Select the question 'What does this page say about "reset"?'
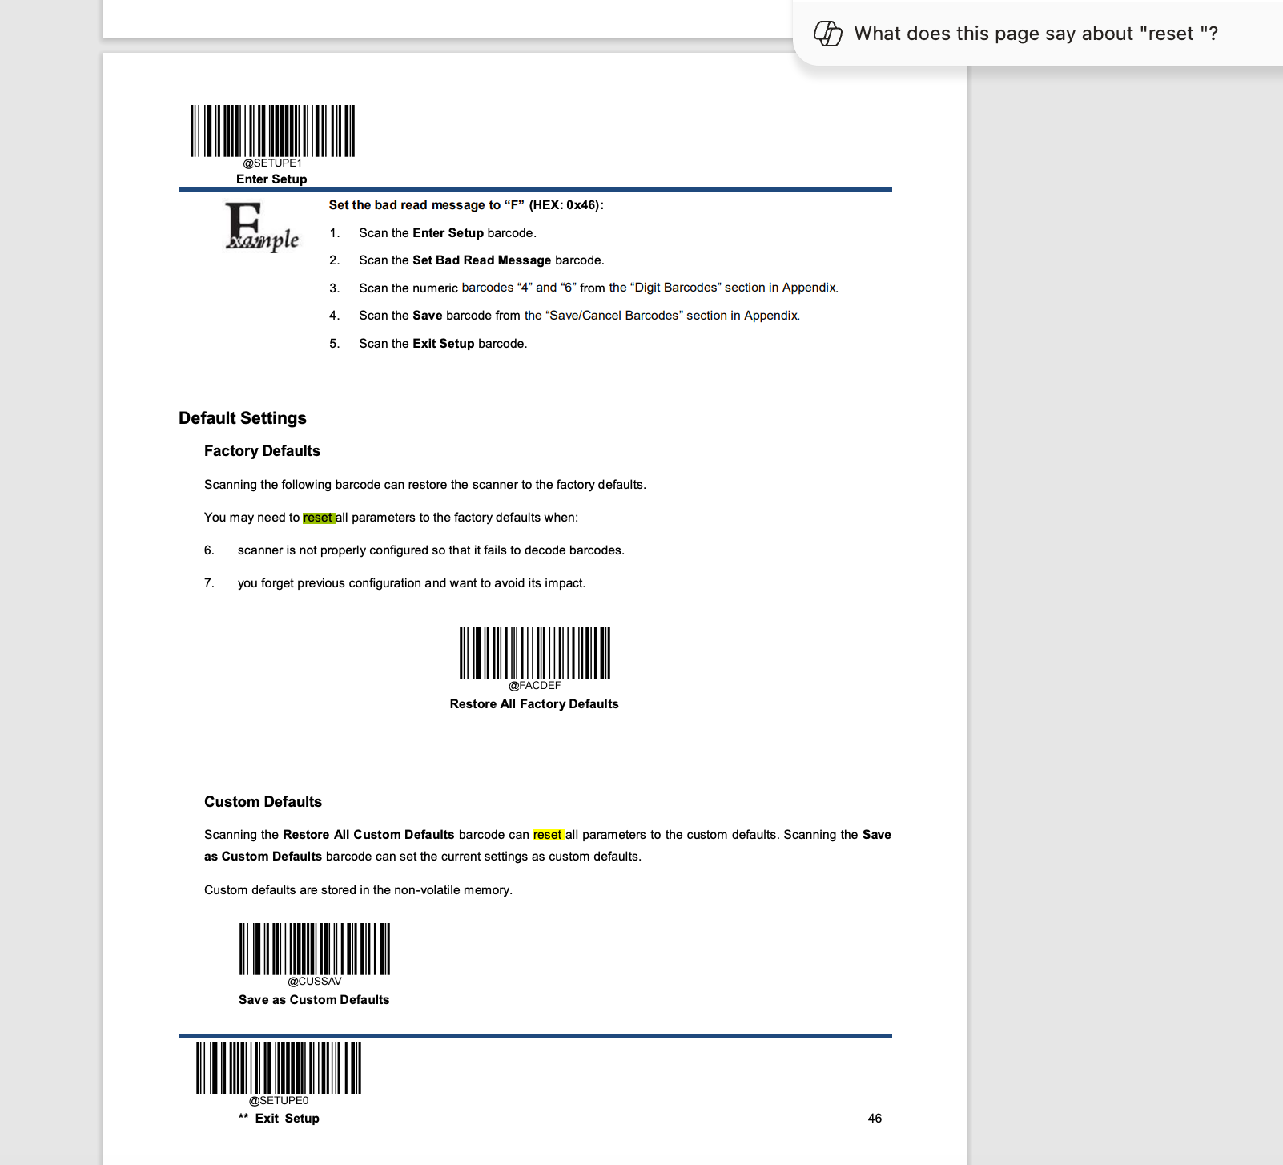The width and height of the screenshot is (1283, 1165). tap(1036, 34)
